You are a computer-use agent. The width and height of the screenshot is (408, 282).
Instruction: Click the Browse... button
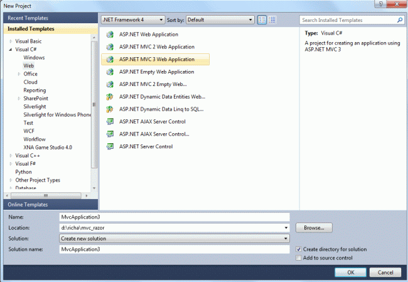pos(314,228)
